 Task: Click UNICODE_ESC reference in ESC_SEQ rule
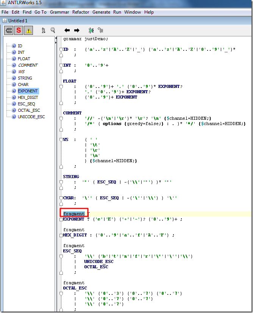pyautogui.click(x=99, y=261)
